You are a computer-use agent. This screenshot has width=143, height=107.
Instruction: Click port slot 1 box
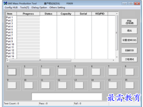coord(12,72)
